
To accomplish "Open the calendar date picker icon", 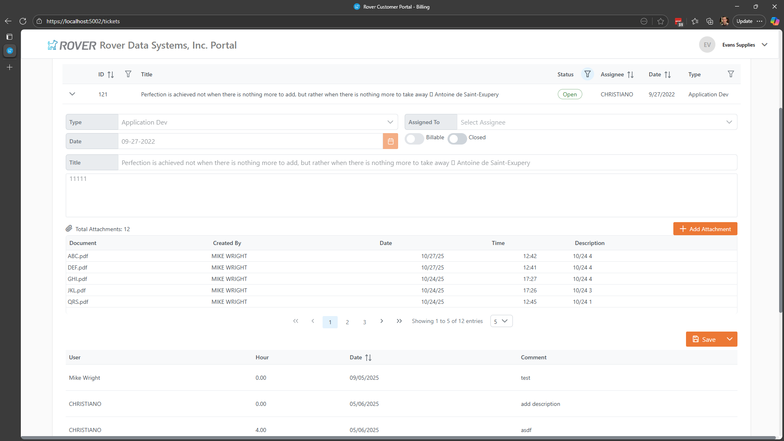I will [x=390, y=141].
